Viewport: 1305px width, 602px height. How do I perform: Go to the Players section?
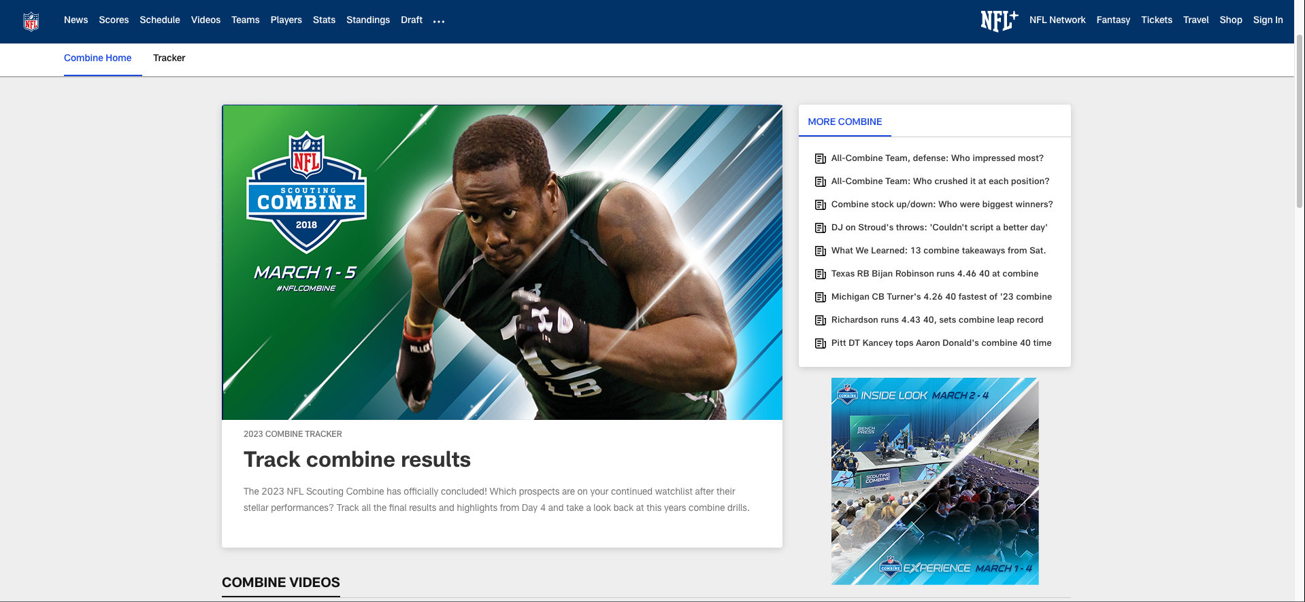(286, 20)
